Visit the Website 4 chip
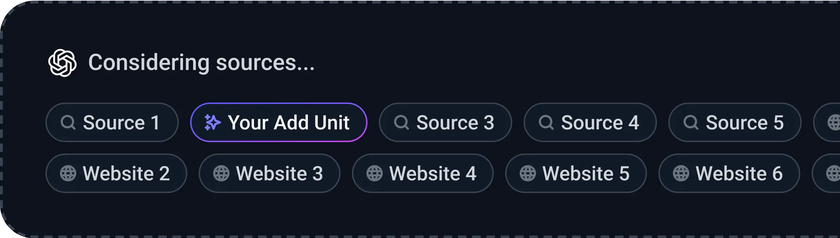The height and width of the screenshot is (238, 840). pyautogui.click(x=423, y=174)
